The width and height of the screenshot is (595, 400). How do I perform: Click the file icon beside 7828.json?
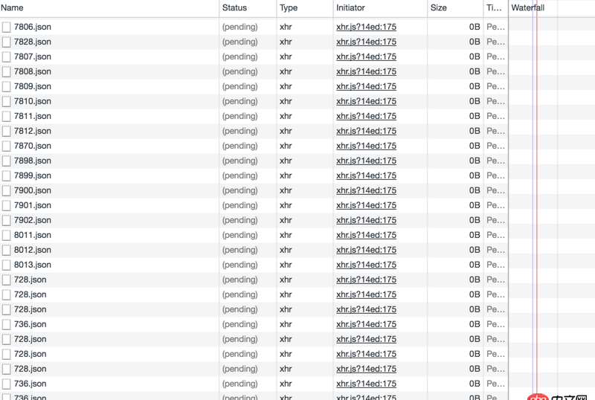point(7,42)
